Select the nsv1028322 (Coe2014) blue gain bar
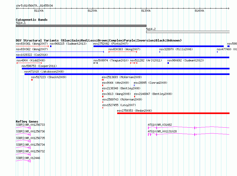The width and height of the screenshot is (237, 176). point(122,57)
